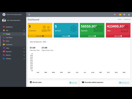Open Users under People
132x99 pixels.
13,41
